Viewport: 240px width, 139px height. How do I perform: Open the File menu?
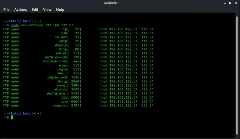[x=6, y=10]
